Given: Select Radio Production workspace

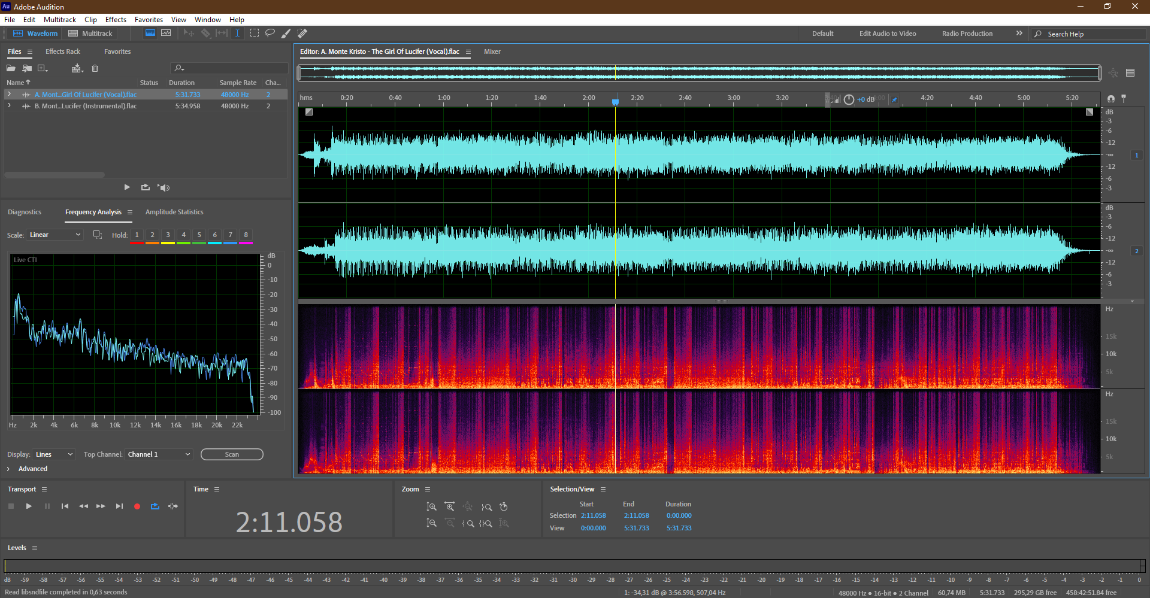Looking at the screenshot, I should pos(967,34).
